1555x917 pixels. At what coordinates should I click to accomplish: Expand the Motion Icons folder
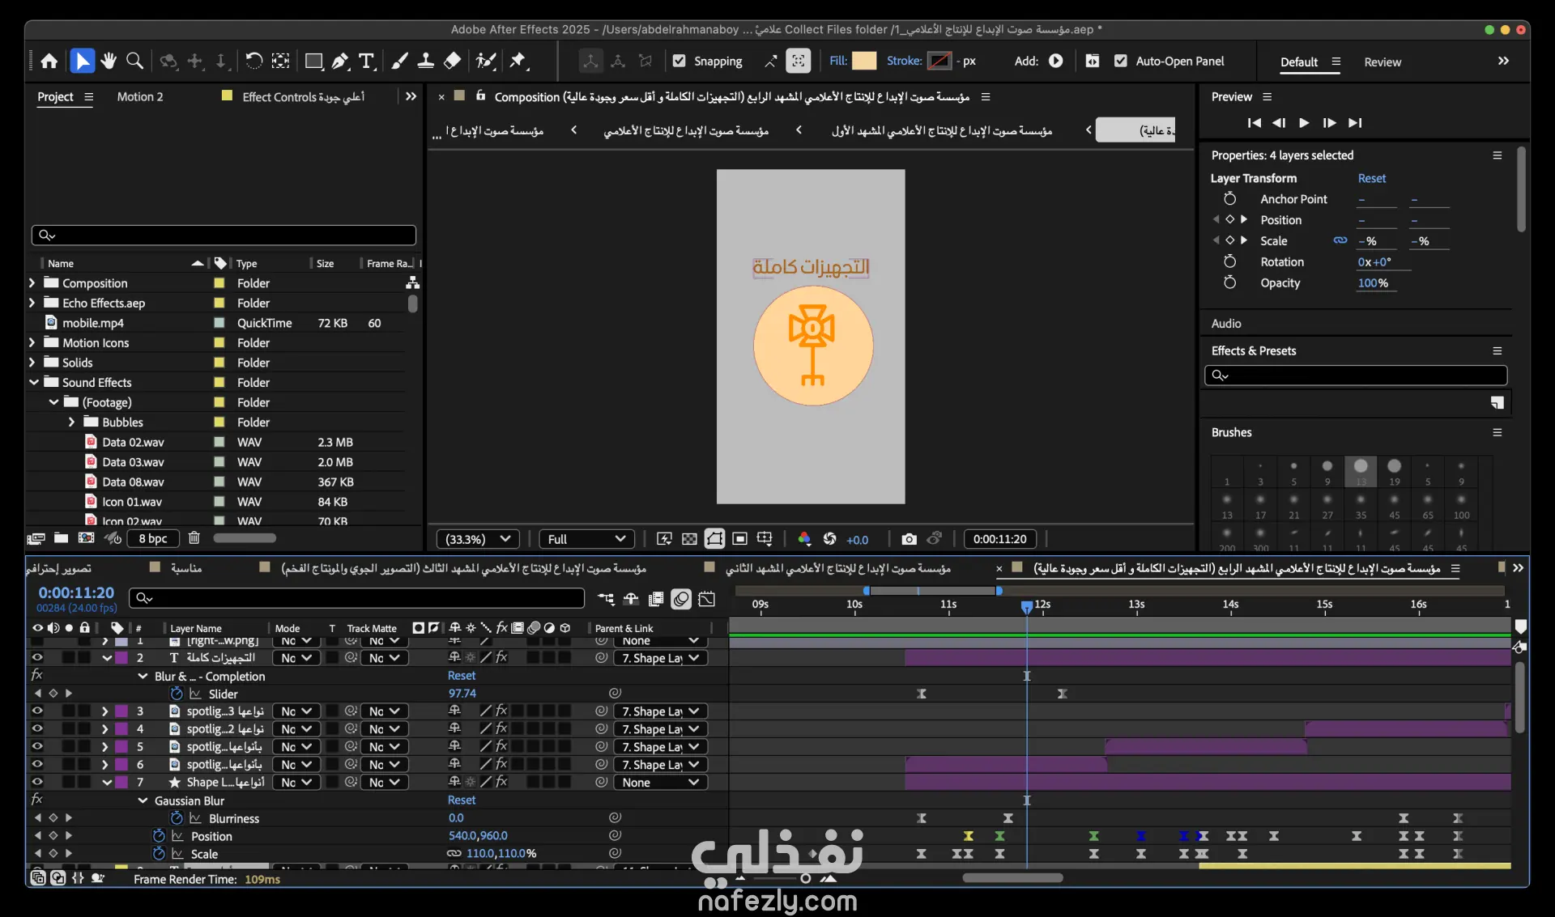(32, 342)
